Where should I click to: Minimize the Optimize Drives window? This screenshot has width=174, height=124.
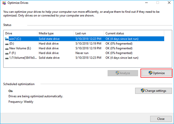147,3
